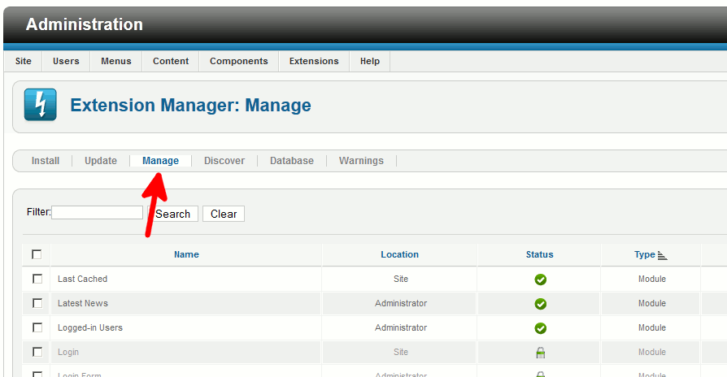Select the Last Cached row checkbox
The image size is (727, 377).
click(37, 279)
